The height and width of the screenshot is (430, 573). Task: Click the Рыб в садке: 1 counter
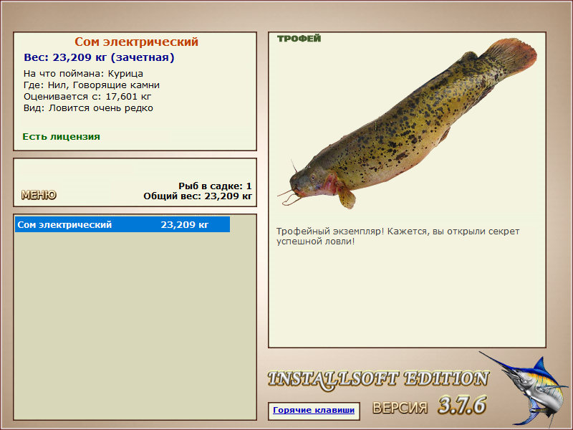[x=215, y=186]
